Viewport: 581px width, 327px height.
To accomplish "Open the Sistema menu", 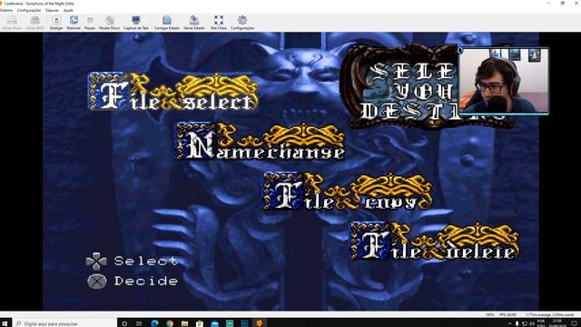I will [6, 10].
